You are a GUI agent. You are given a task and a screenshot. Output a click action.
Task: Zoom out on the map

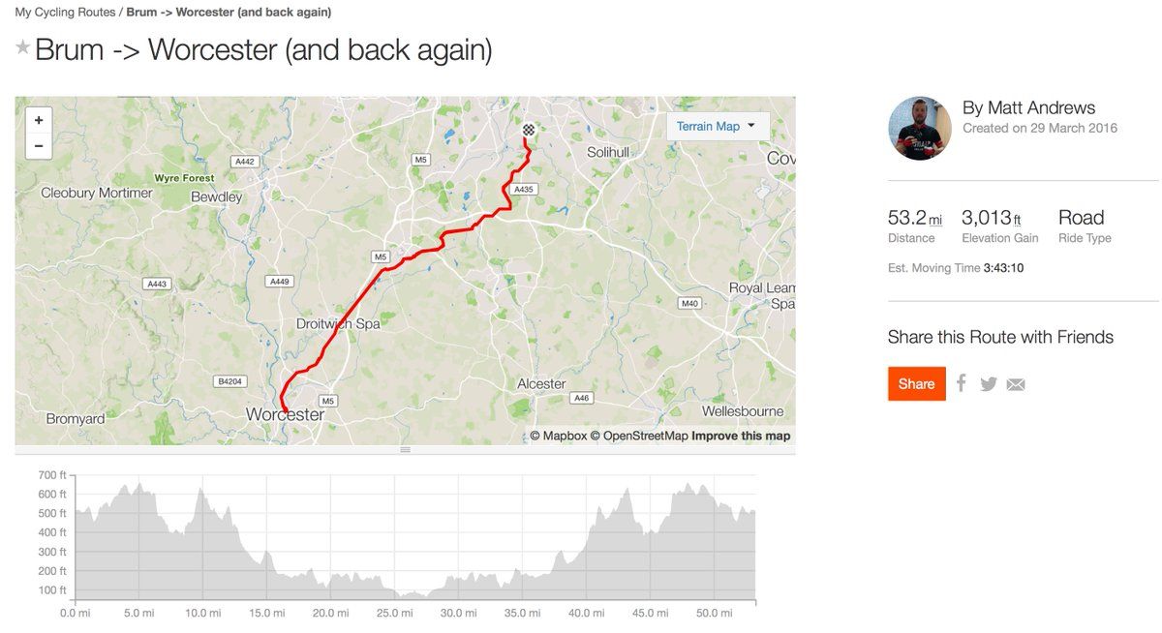39,146
